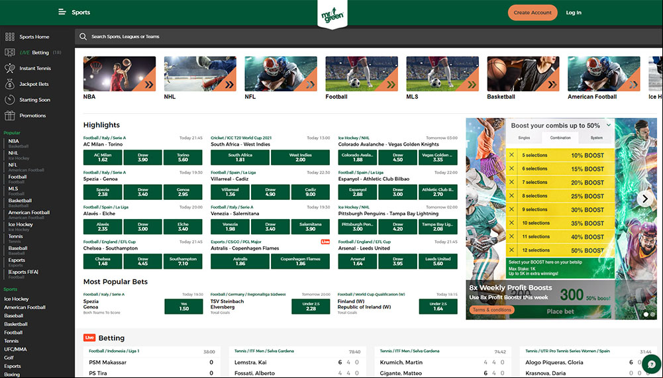This screenshot has width=663, height=378.
Task: Click the Place bet button on banner
Action: click(560, 312)
